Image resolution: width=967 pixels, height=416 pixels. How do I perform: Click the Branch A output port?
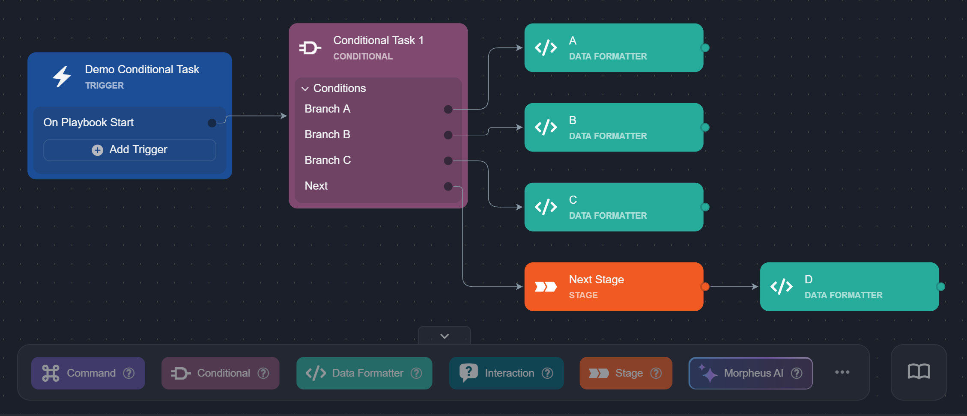tap(448, 110)
